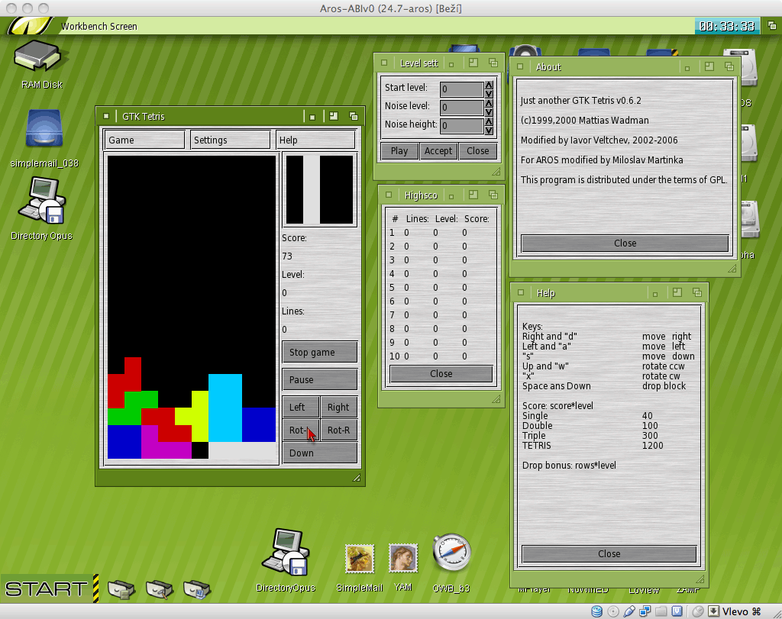Click Play in Level settings window

(x=399, y=150)
